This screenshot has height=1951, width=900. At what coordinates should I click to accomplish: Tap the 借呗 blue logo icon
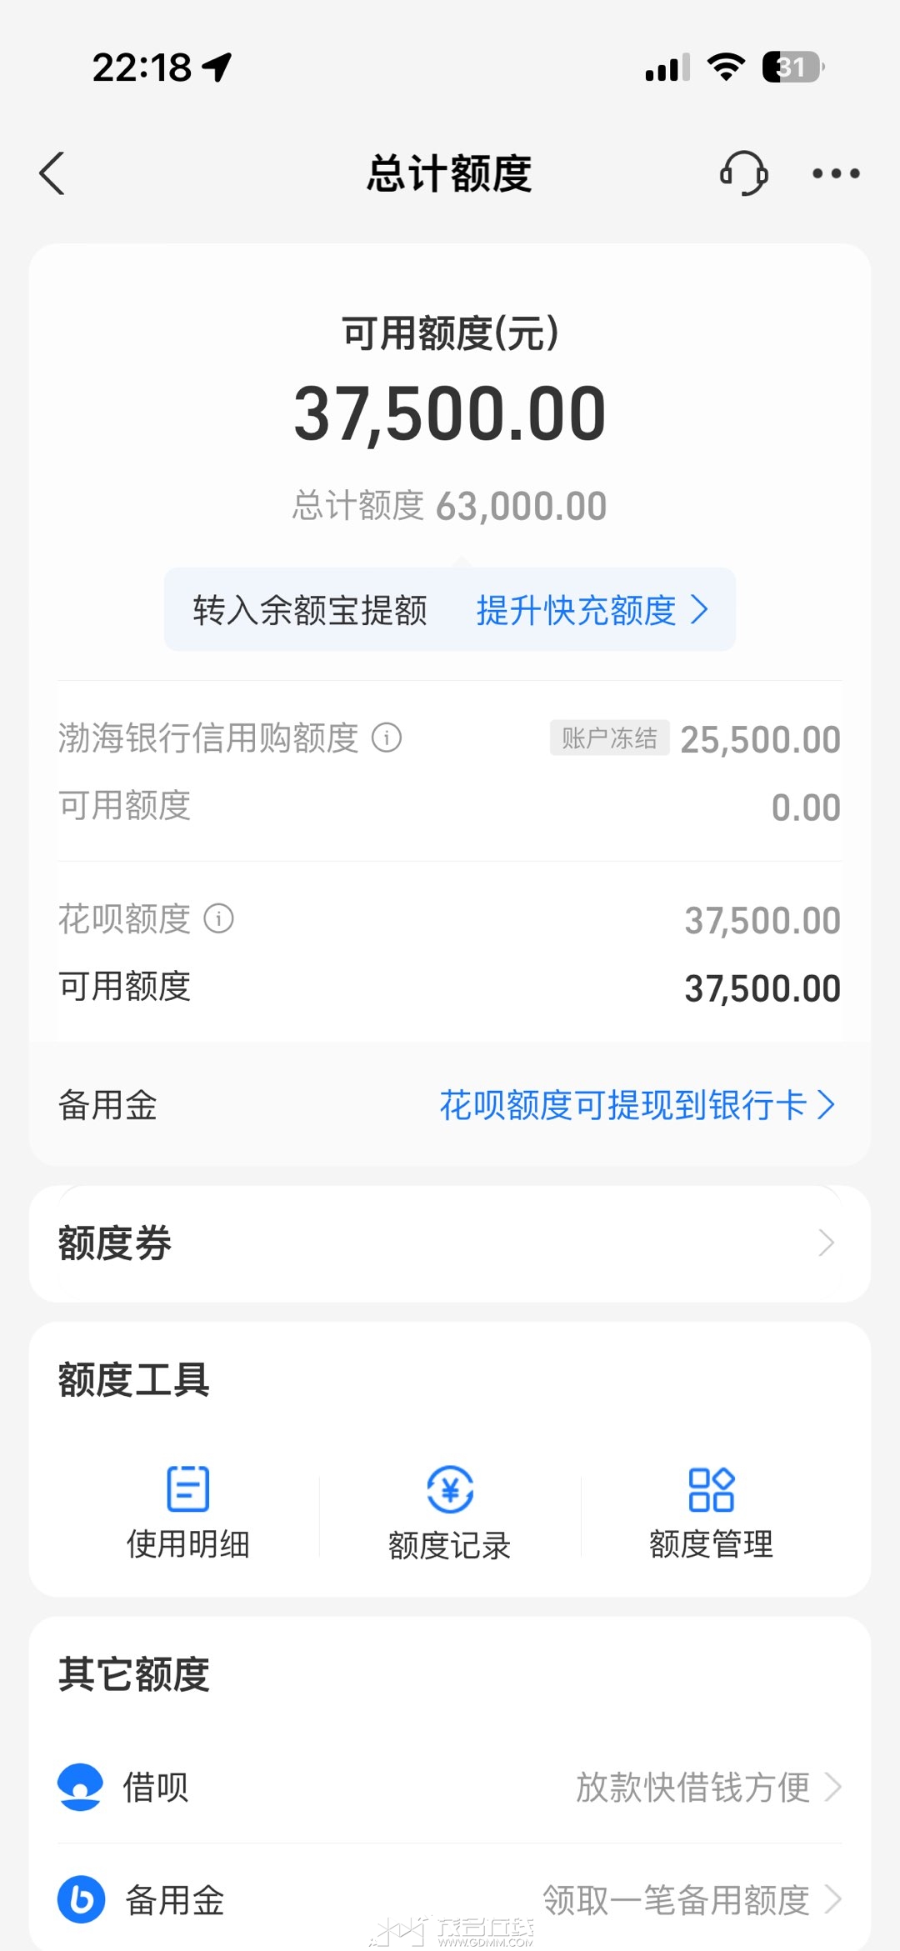pos(80,1787)
